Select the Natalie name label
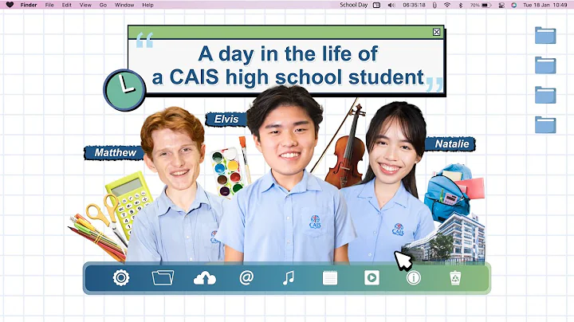The image size is (574, 322). tap(451, 143)
